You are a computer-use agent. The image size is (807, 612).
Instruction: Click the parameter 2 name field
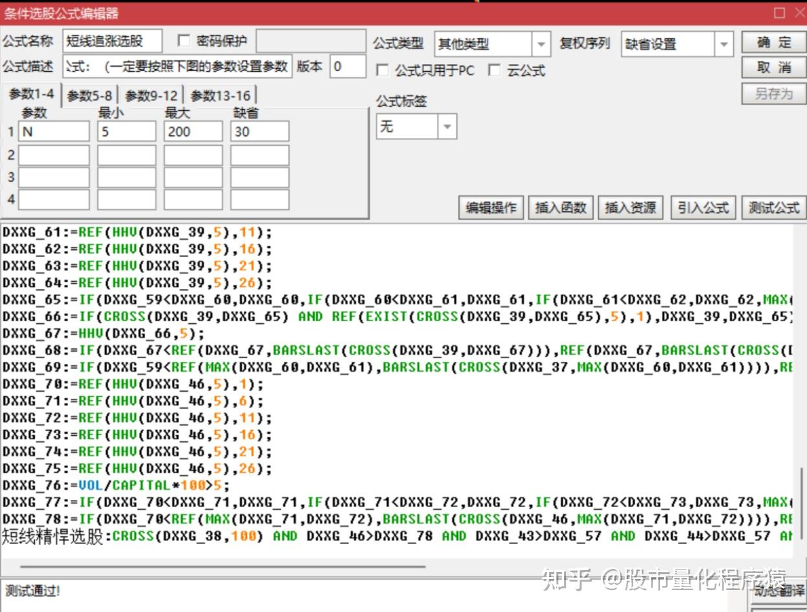54,155
